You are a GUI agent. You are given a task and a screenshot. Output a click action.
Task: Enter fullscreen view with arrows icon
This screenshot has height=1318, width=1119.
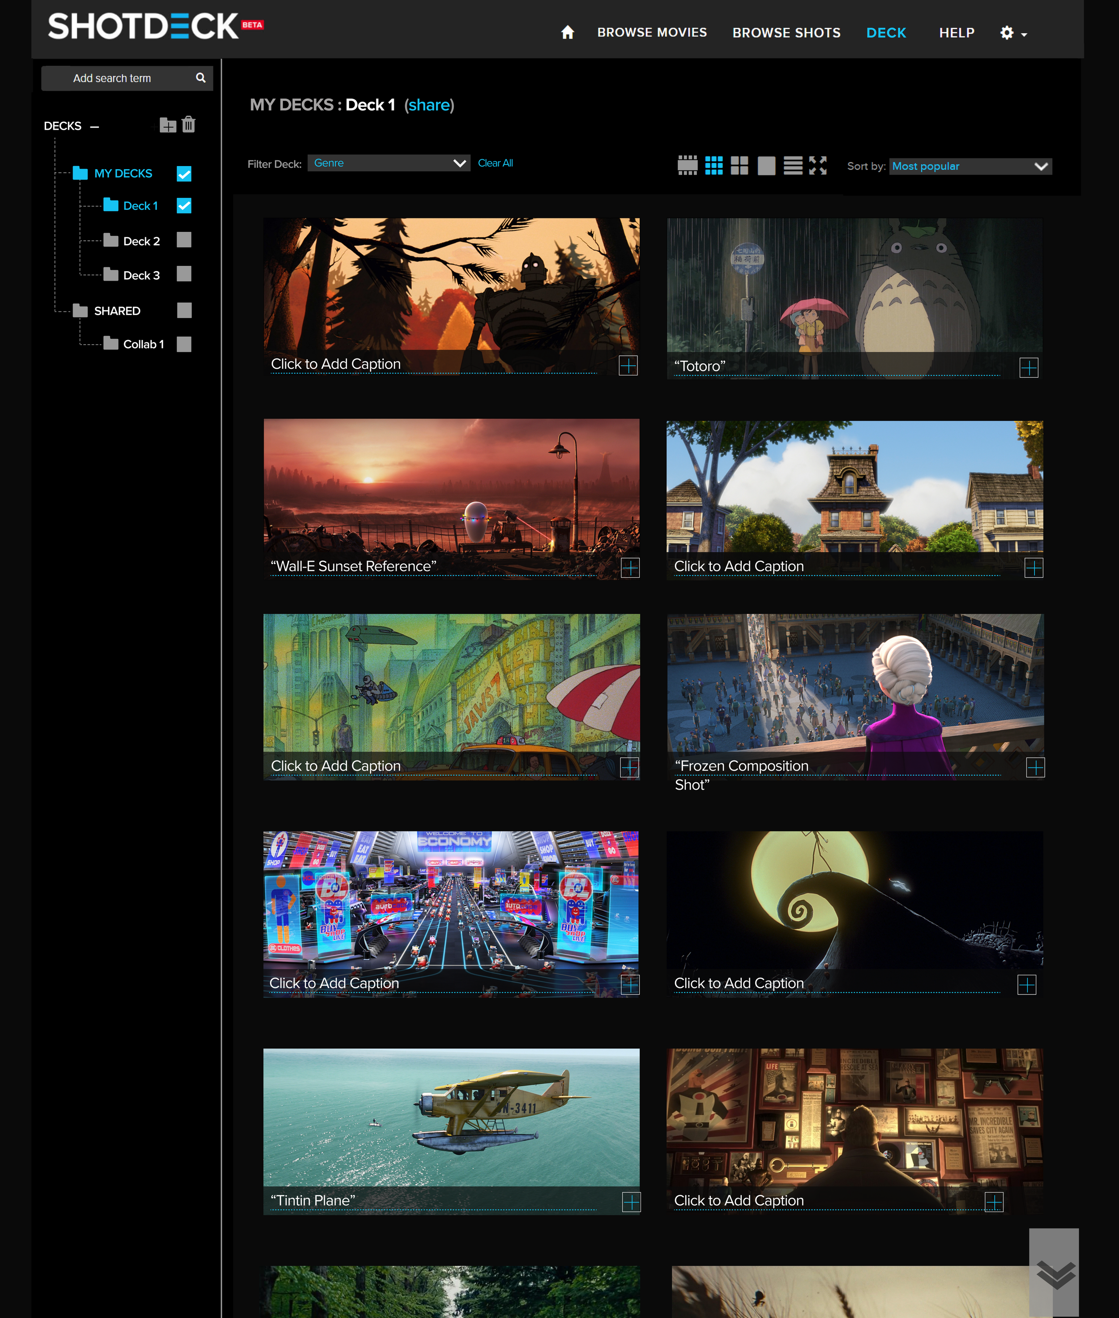[x=818, y=166]
